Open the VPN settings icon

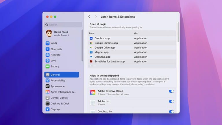[x=48, y=61]
